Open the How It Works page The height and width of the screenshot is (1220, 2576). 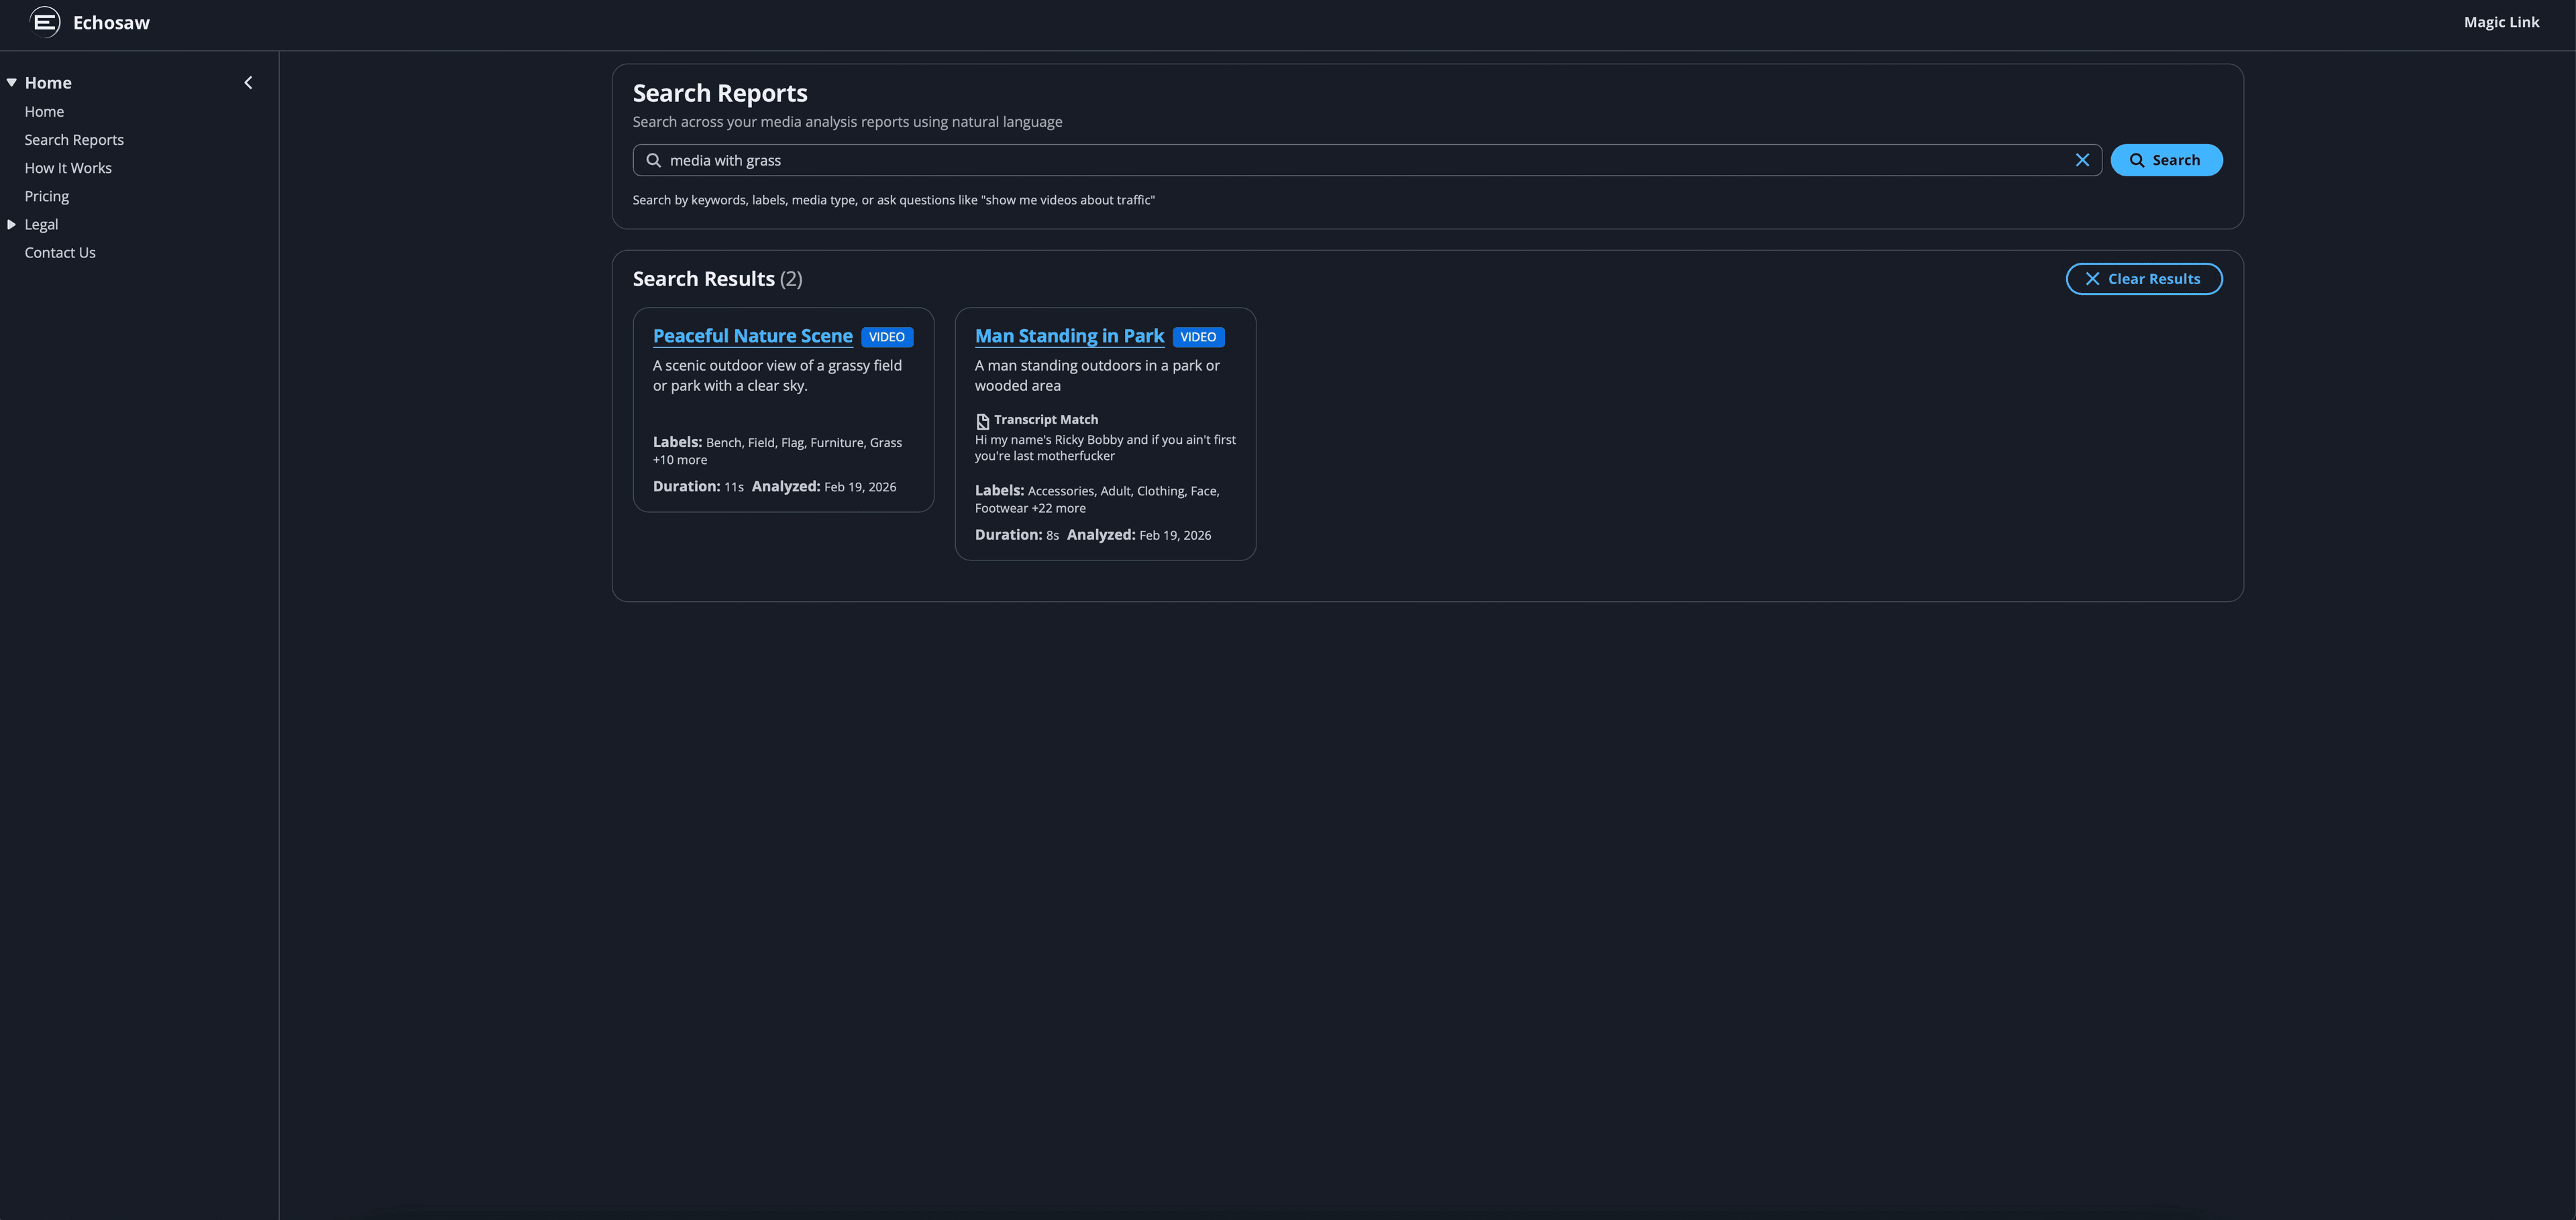68,168
